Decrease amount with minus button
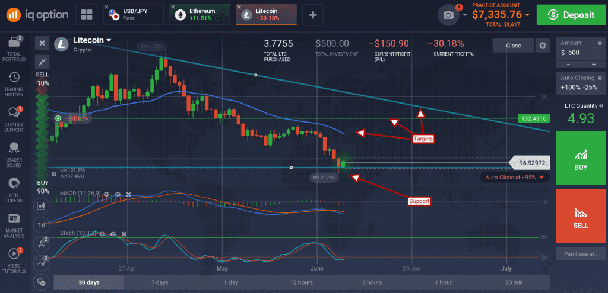608x293 pixels. 568,64
